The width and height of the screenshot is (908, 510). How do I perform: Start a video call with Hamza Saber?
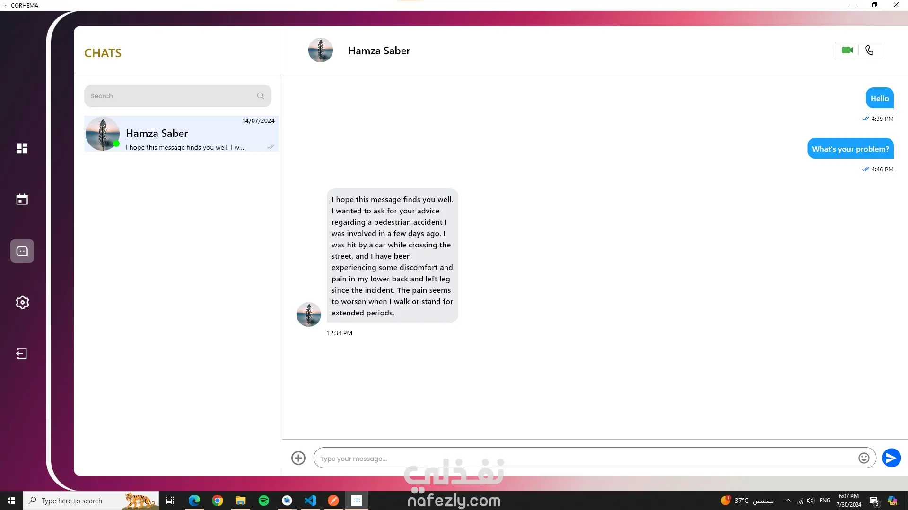pos(847,50)
